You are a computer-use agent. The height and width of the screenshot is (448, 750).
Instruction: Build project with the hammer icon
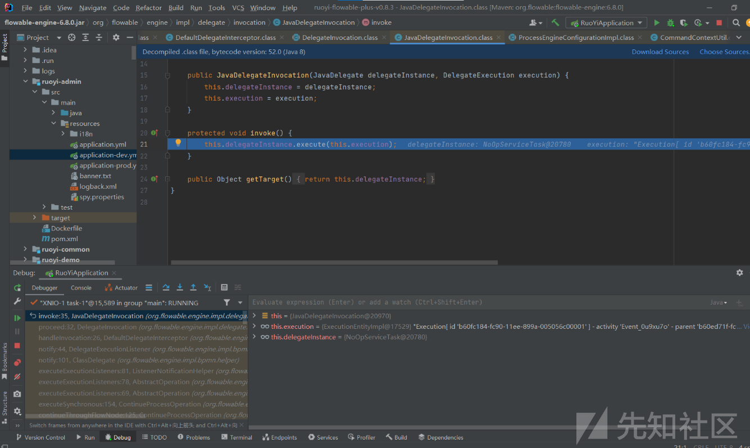point(555,22)
